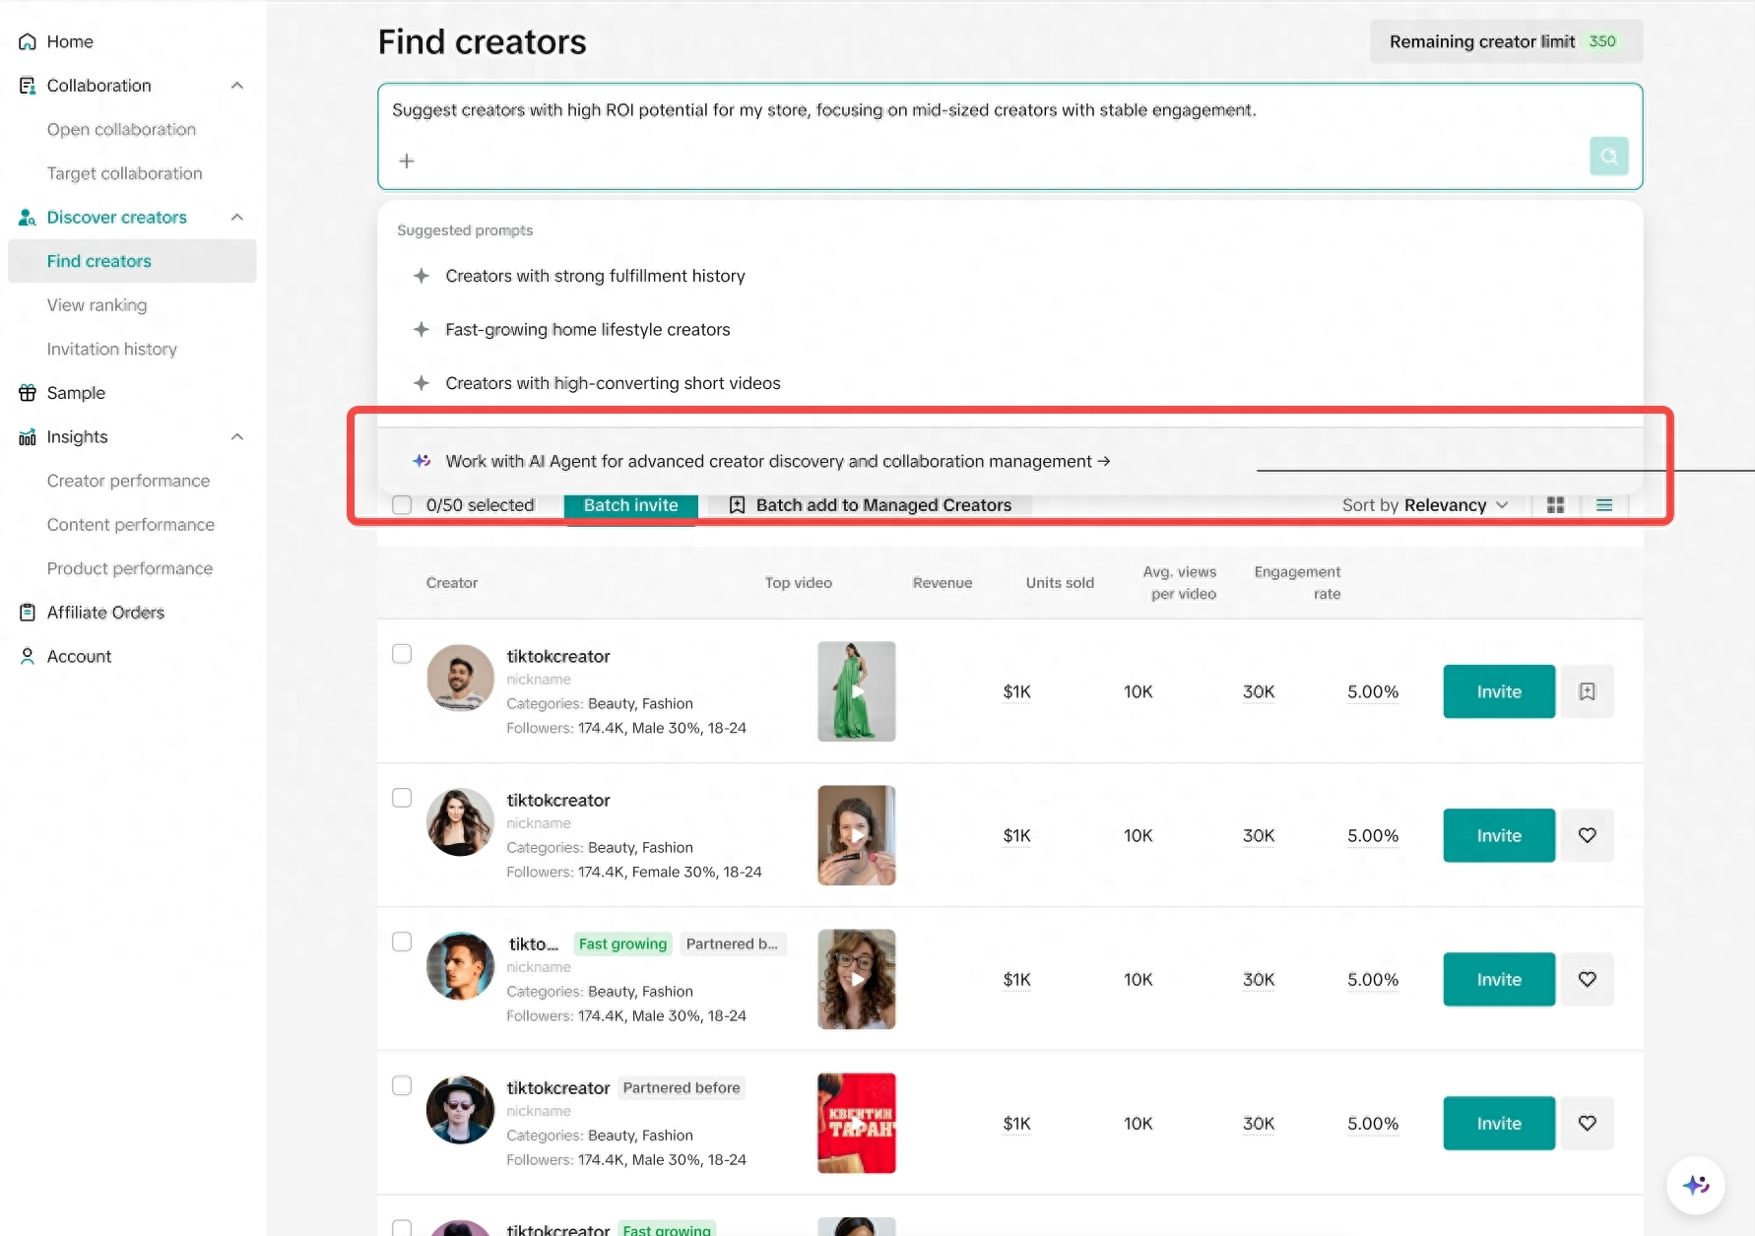Click the plus icon in prompt box

[407, 161]
